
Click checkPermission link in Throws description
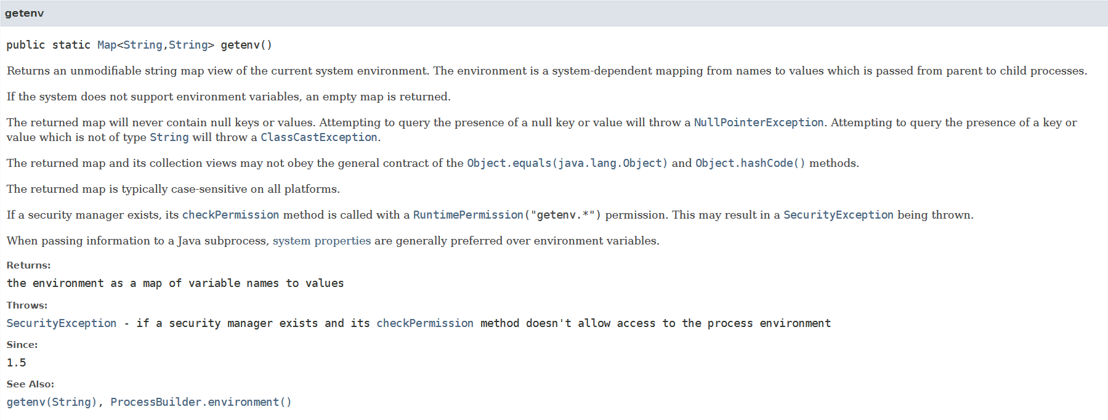[424, 323]
